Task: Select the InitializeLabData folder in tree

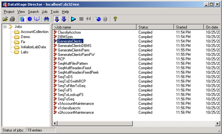Action: (33, 47)
